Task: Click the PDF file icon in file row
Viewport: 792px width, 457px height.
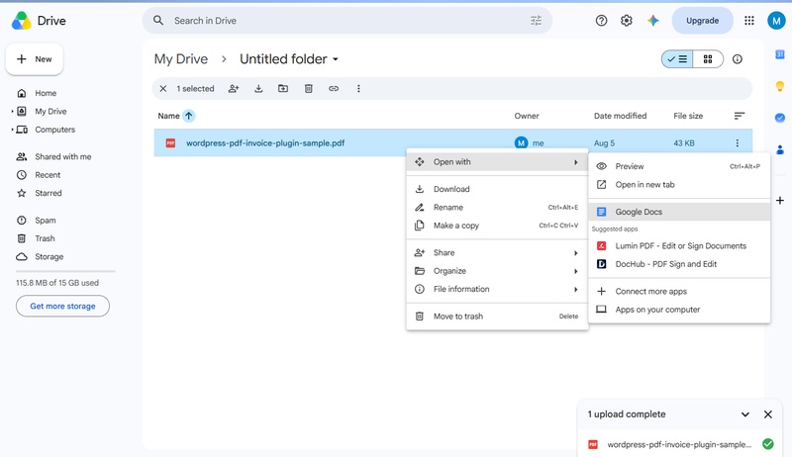Action: [170, 143]
